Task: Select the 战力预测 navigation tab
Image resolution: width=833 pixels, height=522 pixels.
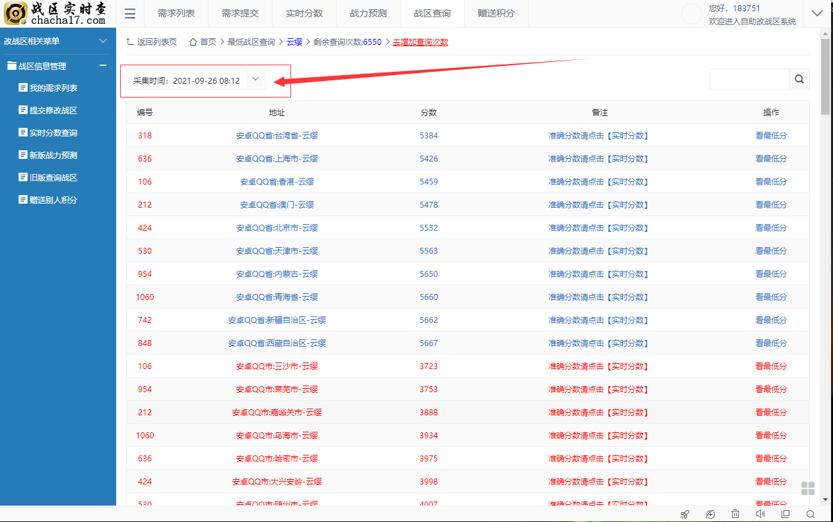Action: tap(368, 13)
